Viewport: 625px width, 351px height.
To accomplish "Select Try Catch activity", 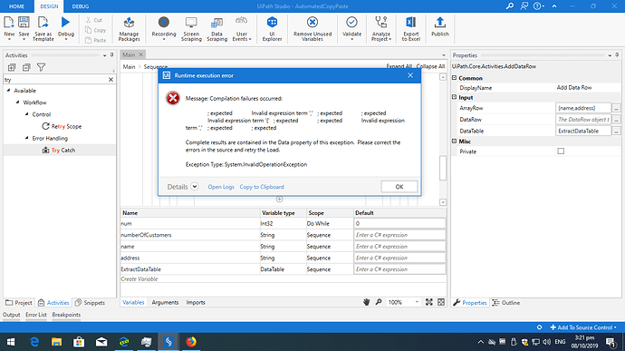I will click(59, 151).
